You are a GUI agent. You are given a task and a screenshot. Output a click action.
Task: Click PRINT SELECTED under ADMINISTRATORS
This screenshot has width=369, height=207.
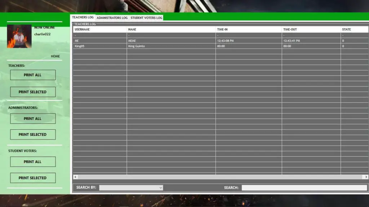pyautogui.click(x=32, y=134)
